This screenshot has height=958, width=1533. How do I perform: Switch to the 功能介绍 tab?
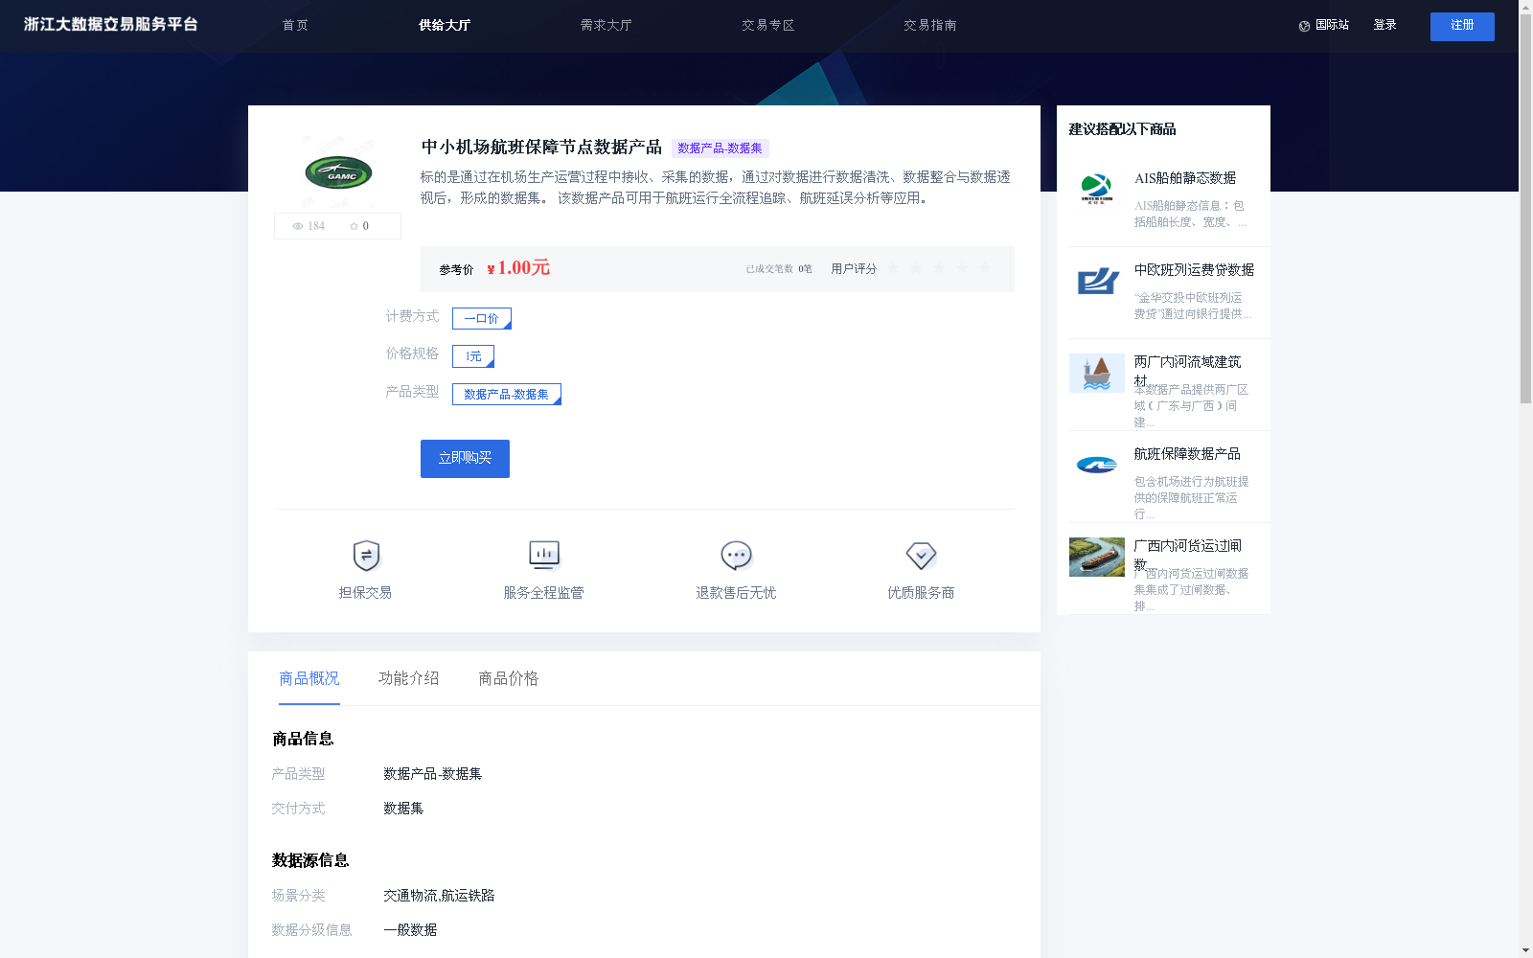409,678
